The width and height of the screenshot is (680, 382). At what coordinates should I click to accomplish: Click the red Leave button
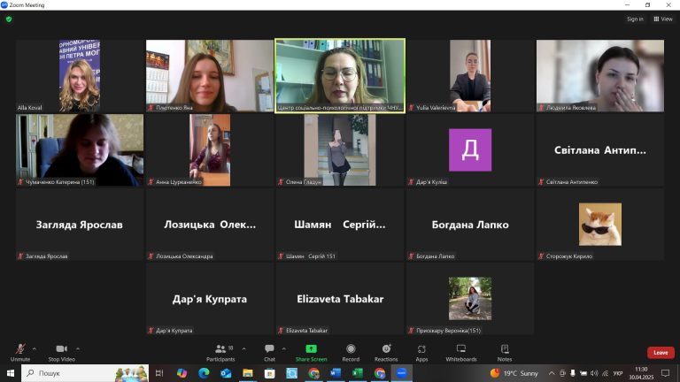[x=660, y=353]
